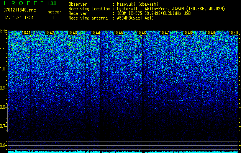Click the 1845 time marker
The image size is (241, 153).
coord(118,33)
